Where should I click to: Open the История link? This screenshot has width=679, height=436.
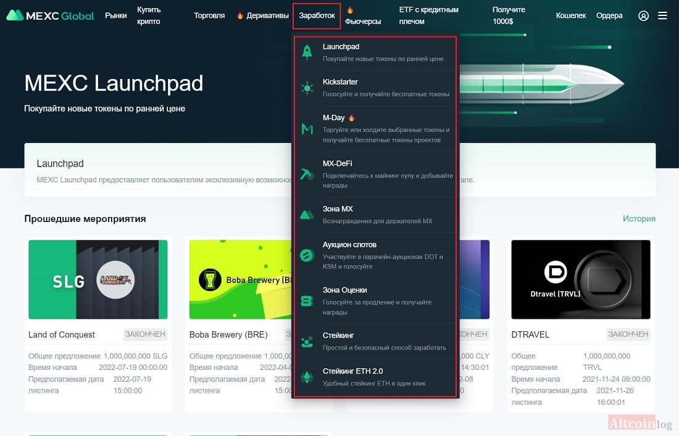[639, 219]
